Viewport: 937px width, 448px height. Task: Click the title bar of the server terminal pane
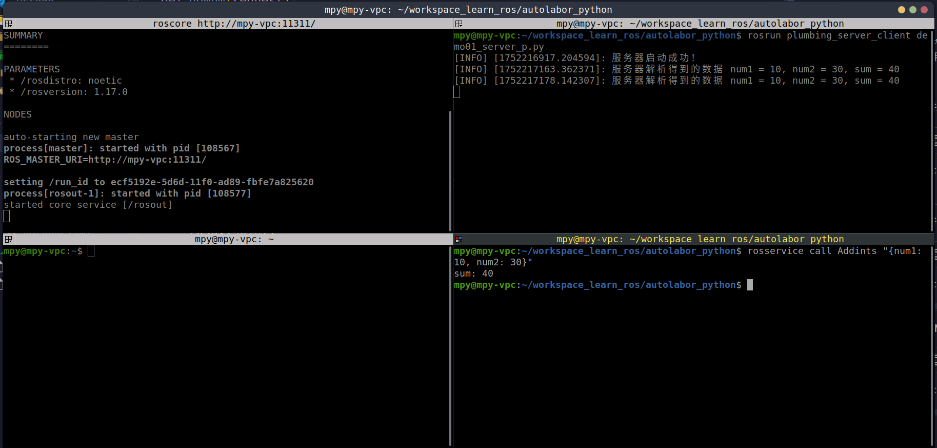[700, 24]
